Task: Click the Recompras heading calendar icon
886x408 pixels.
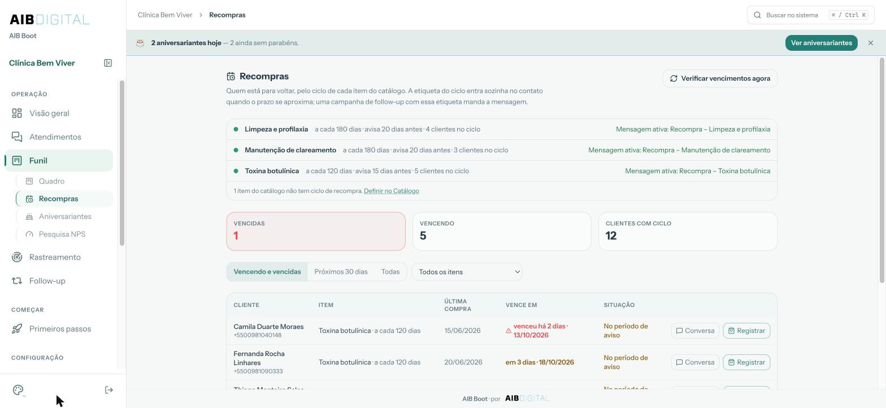Action: click(231, 77)
